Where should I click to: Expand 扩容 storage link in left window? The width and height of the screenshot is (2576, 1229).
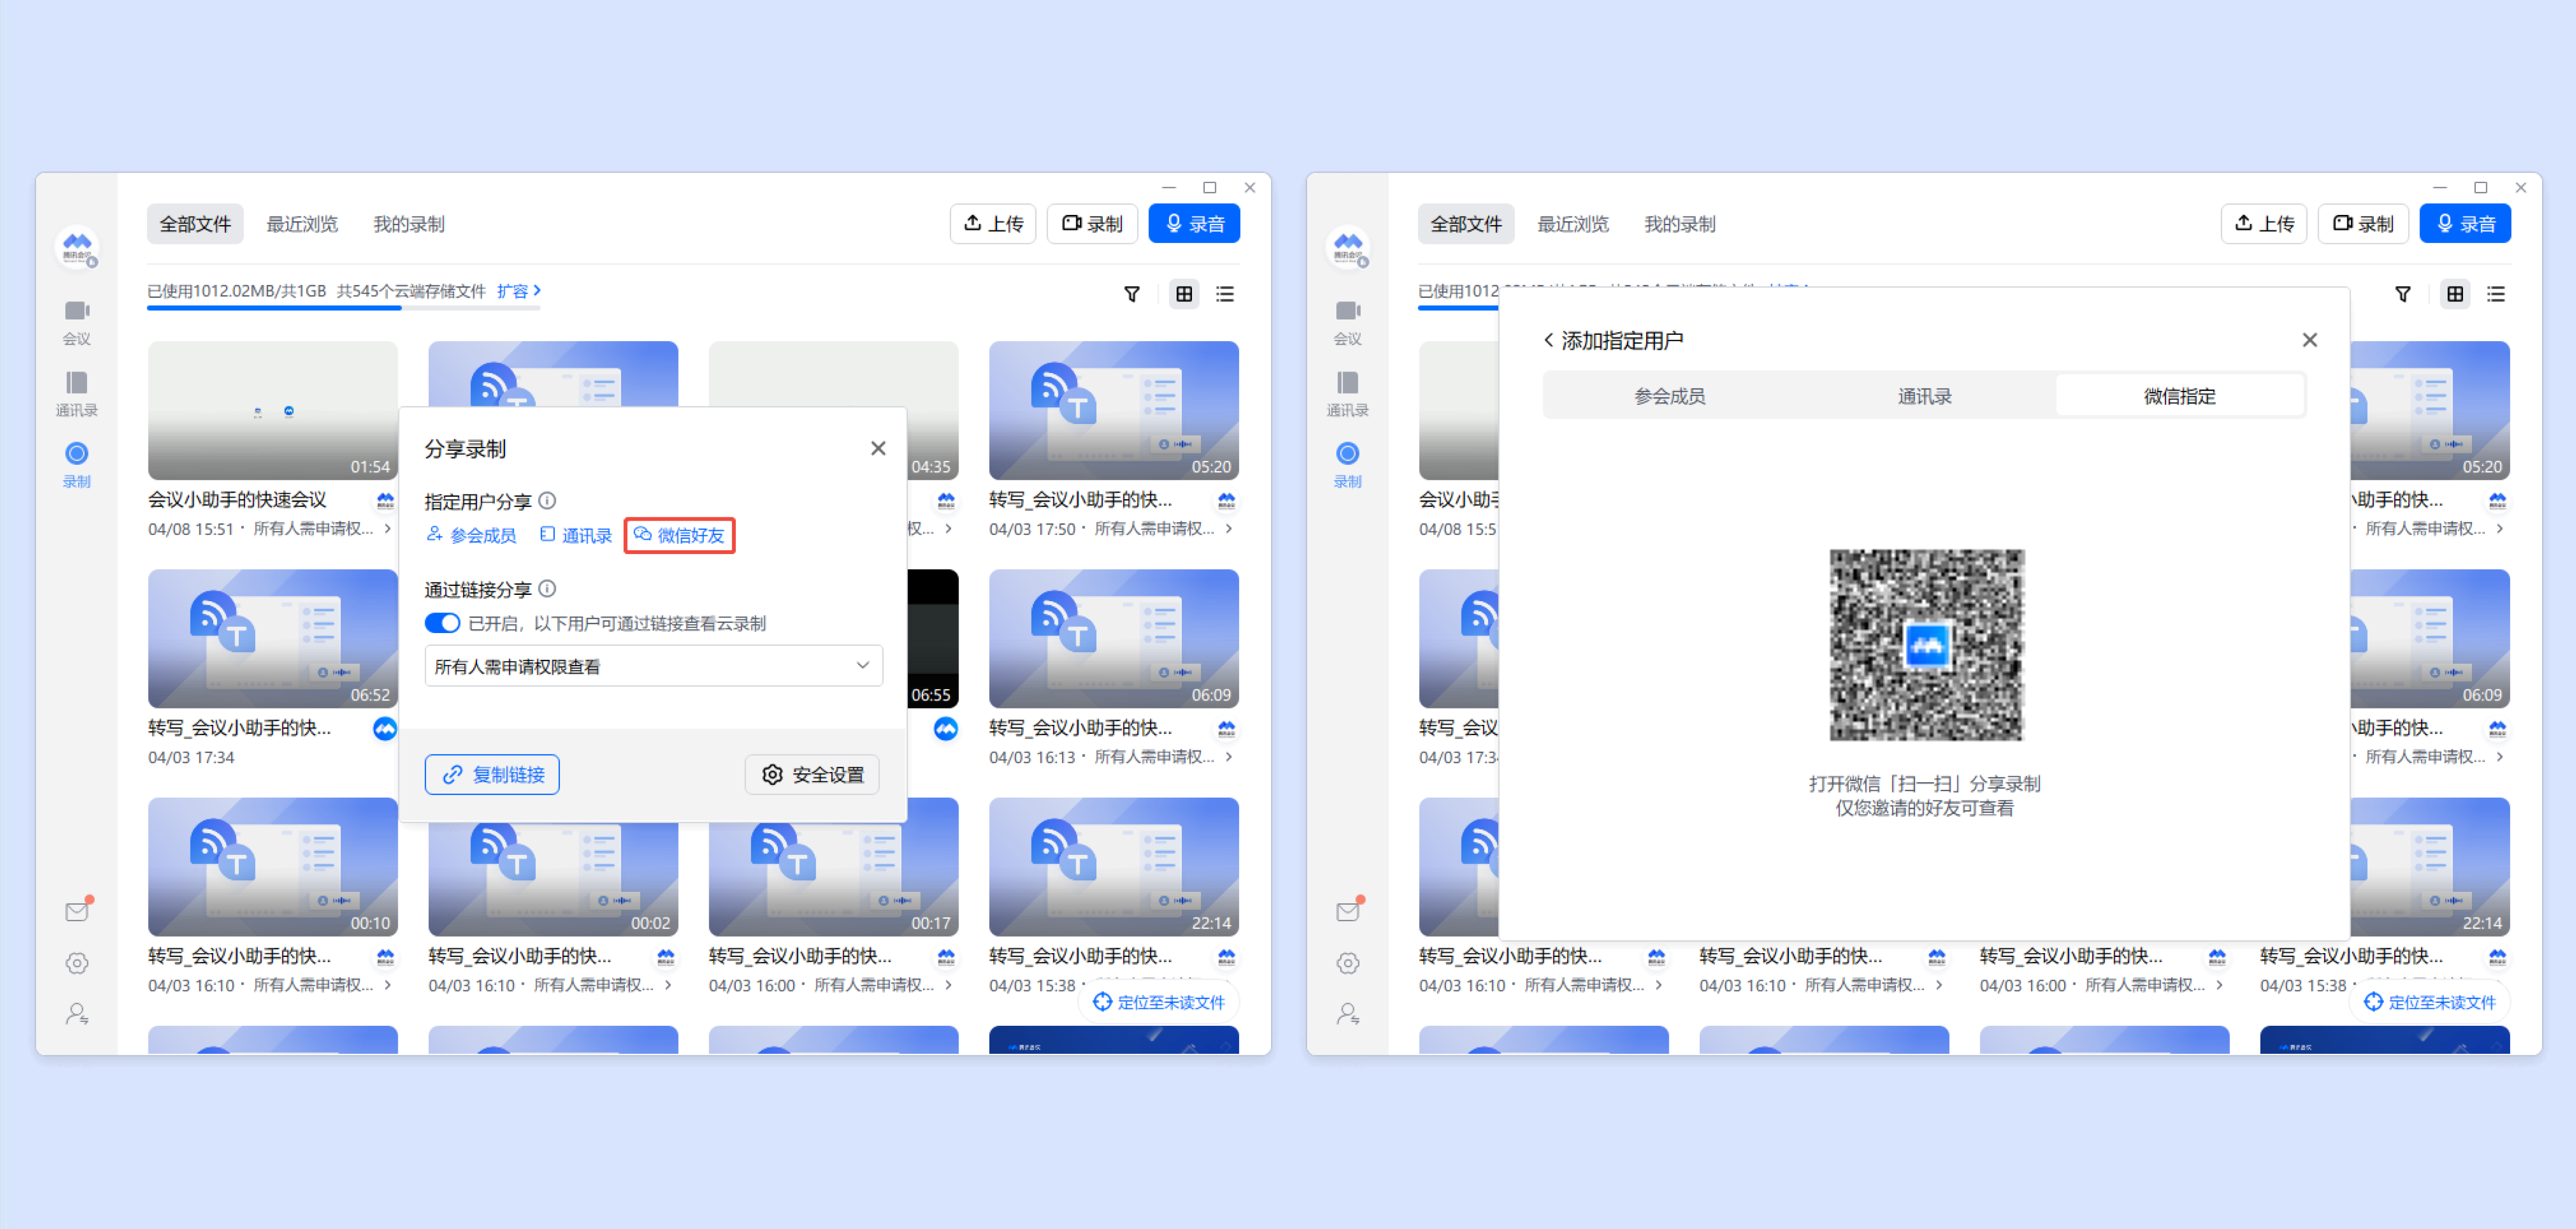(519, 291)
